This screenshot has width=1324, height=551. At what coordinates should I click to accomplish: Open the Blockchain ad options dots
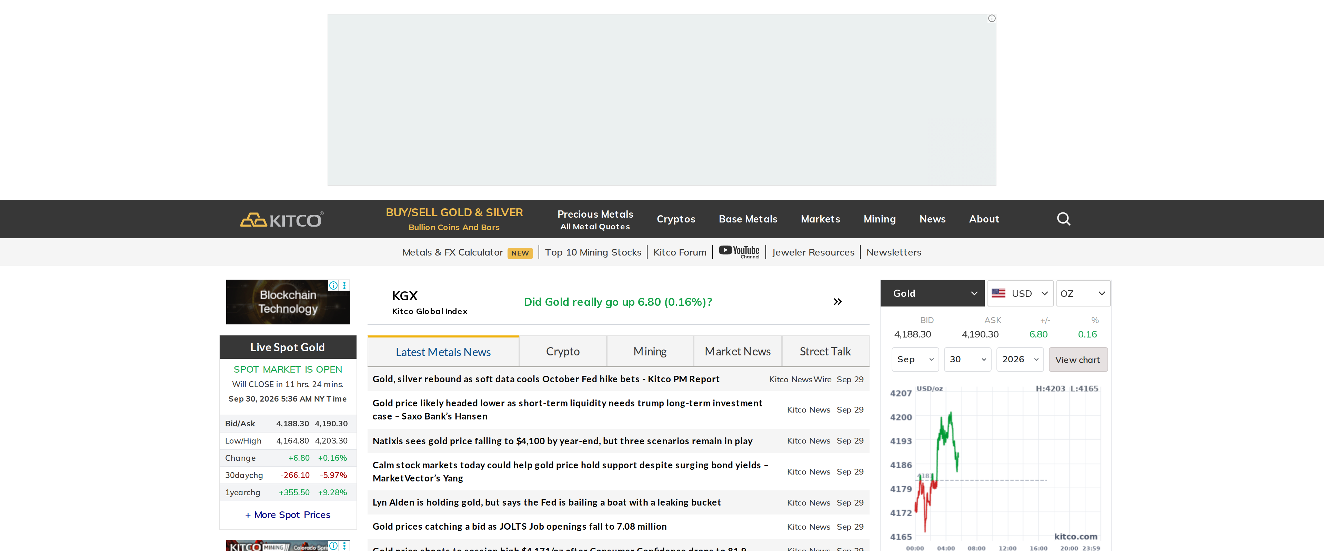coord(344,285)
